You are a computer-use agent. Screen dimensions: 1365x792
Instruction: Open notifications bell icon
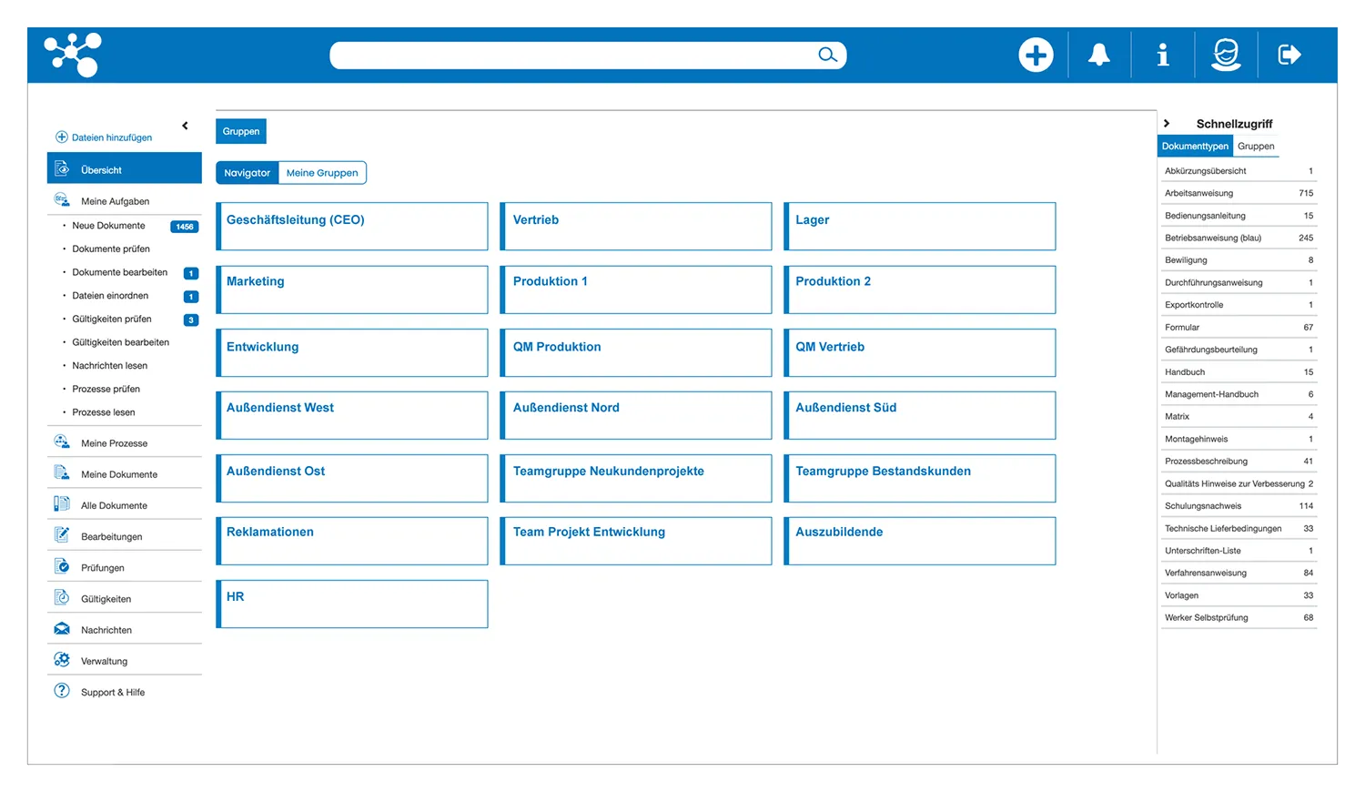(1099, 56)
